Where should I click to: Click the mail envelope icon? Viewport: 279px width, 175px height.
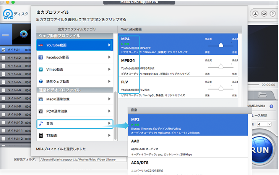coord(264,14)
